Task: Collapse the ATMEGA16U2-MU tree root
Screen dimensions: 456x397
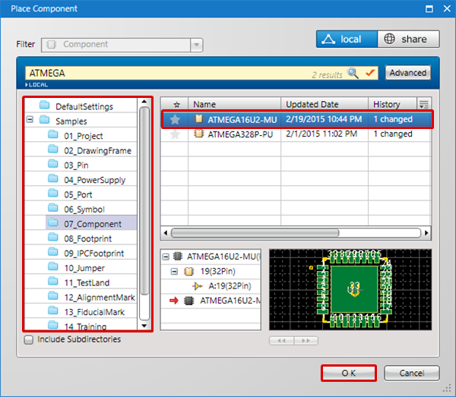Action: click(166, 257)
